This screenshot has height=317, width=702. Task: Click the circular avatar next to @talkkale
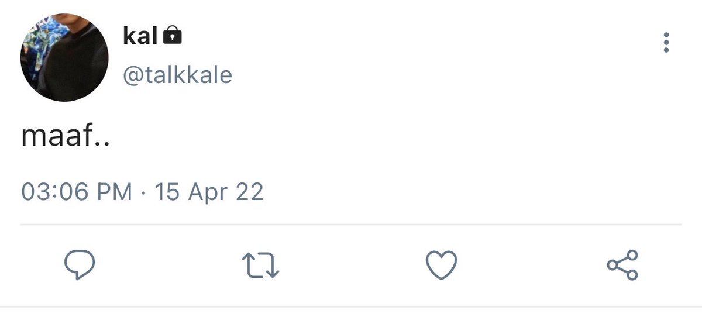(x=64, y=57)
